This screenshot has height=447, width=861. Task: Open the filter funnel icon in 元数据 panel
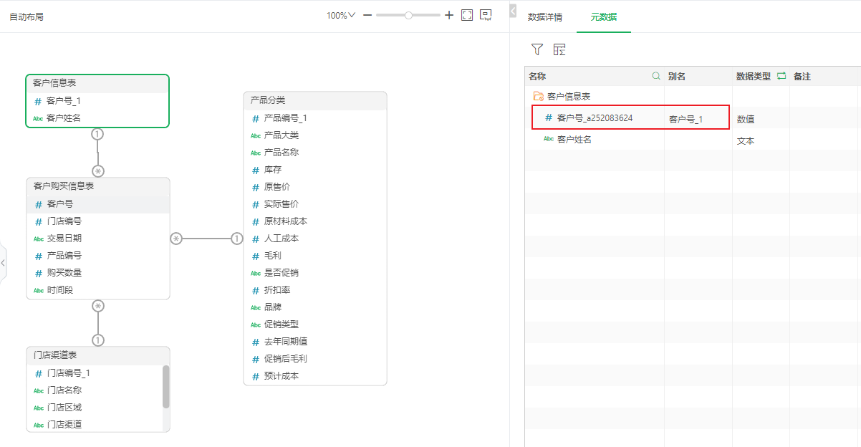[537, 49]
